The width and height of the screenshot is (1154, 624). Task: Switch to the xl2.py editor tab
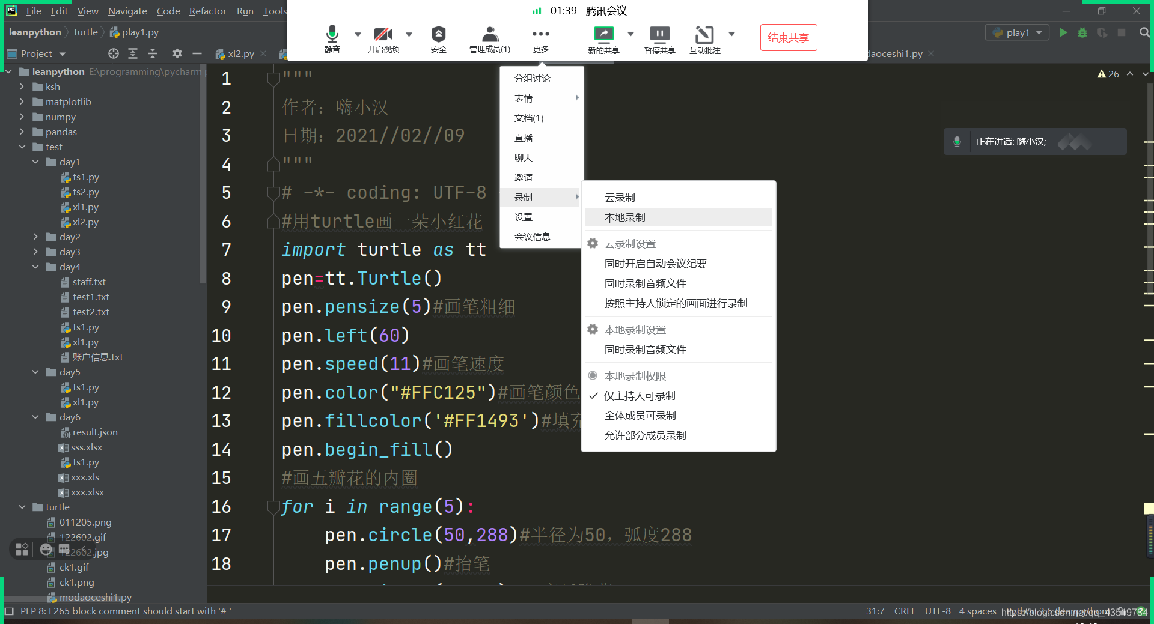[x=240, y=53]
